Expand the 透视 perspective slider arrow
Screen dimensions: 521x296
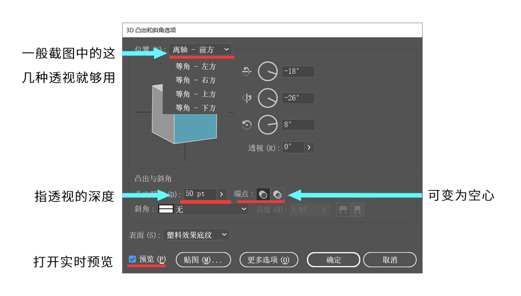coord(309,147)
